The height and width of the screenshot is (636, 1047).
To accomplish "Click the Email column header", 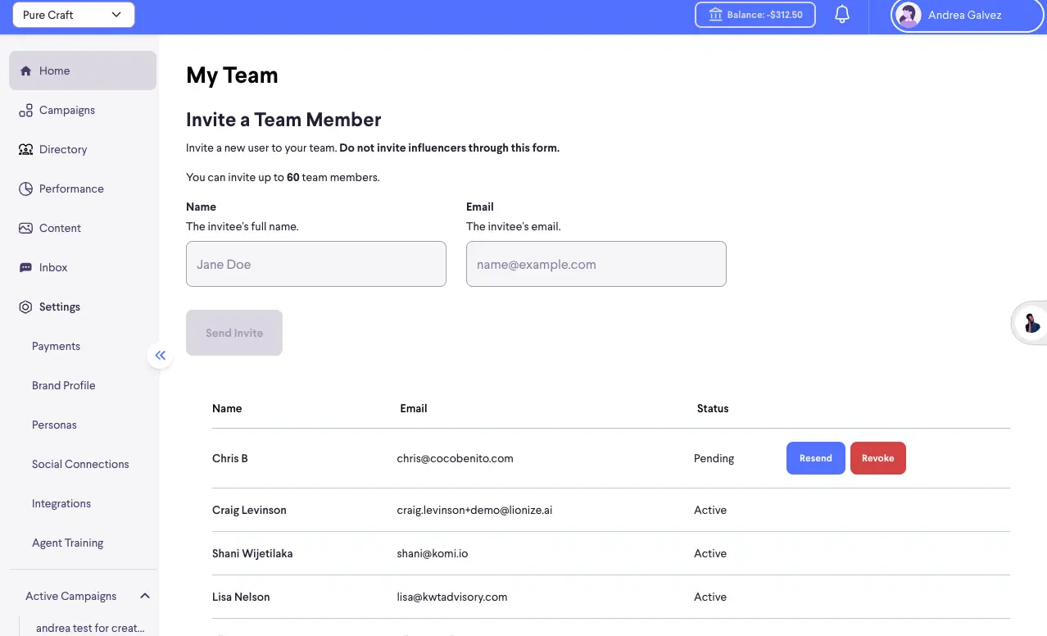I will [x=414, y=408].
